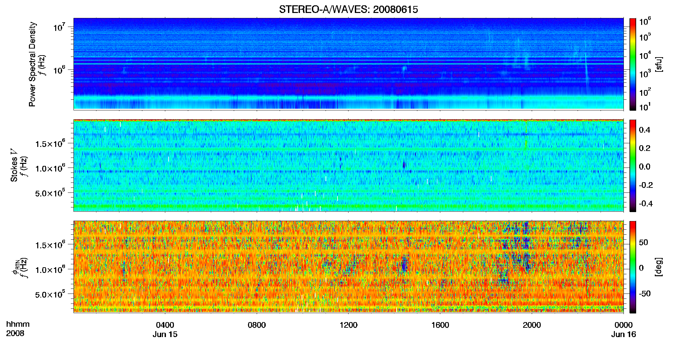This screenshot has width=697, height=359.
Task: Click the 0.0 tick on Stokes colorbar
Action: [644, 167]
